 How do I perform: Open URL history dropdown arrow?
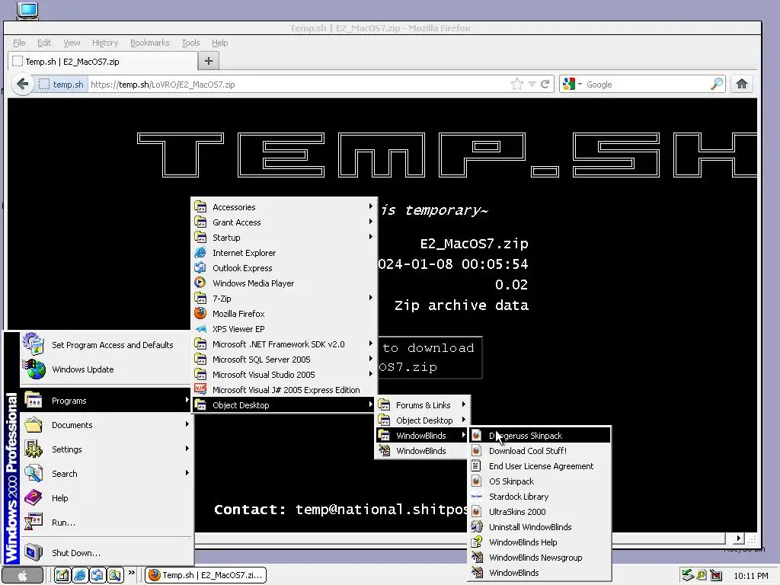[x=532, y=84]
